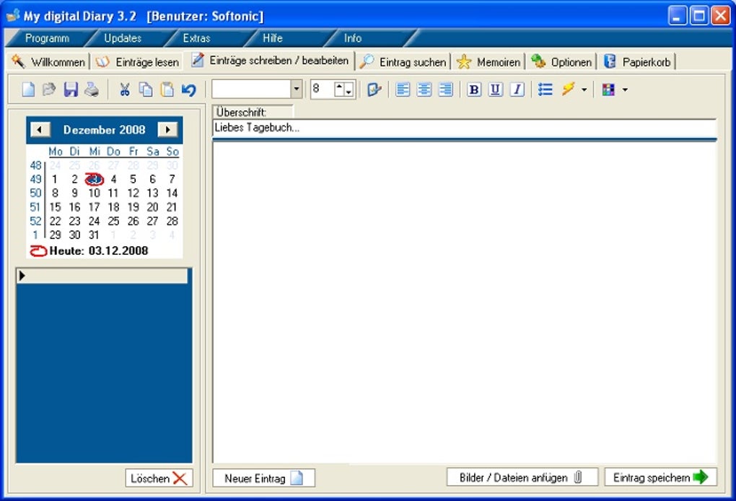This screenshot has width=736, height=501.
Task: Click the Undo arrow icon
Action: click(189, 90)
